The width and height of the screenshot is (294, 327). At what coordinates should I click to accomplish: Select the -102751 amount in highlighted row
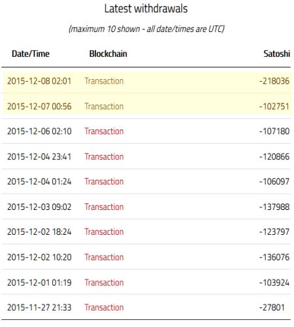[274, 107]
